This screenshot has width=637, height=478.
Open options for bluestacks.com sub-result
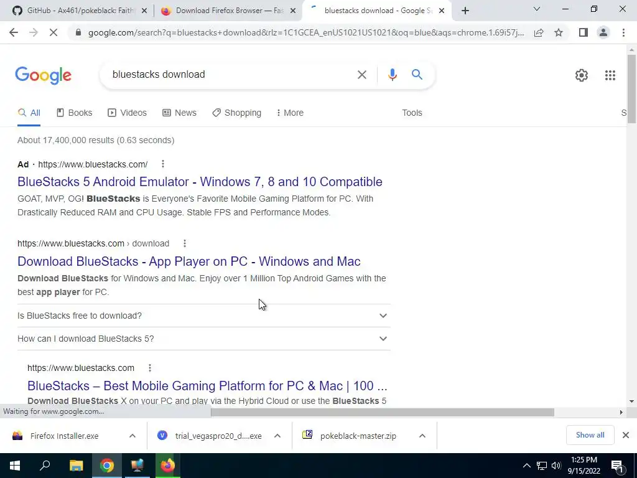[150, 368]
